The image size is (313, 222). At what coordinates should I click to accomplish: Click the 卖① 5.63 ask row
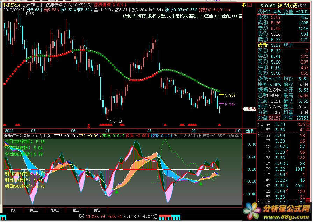click(x=283, y=40)
